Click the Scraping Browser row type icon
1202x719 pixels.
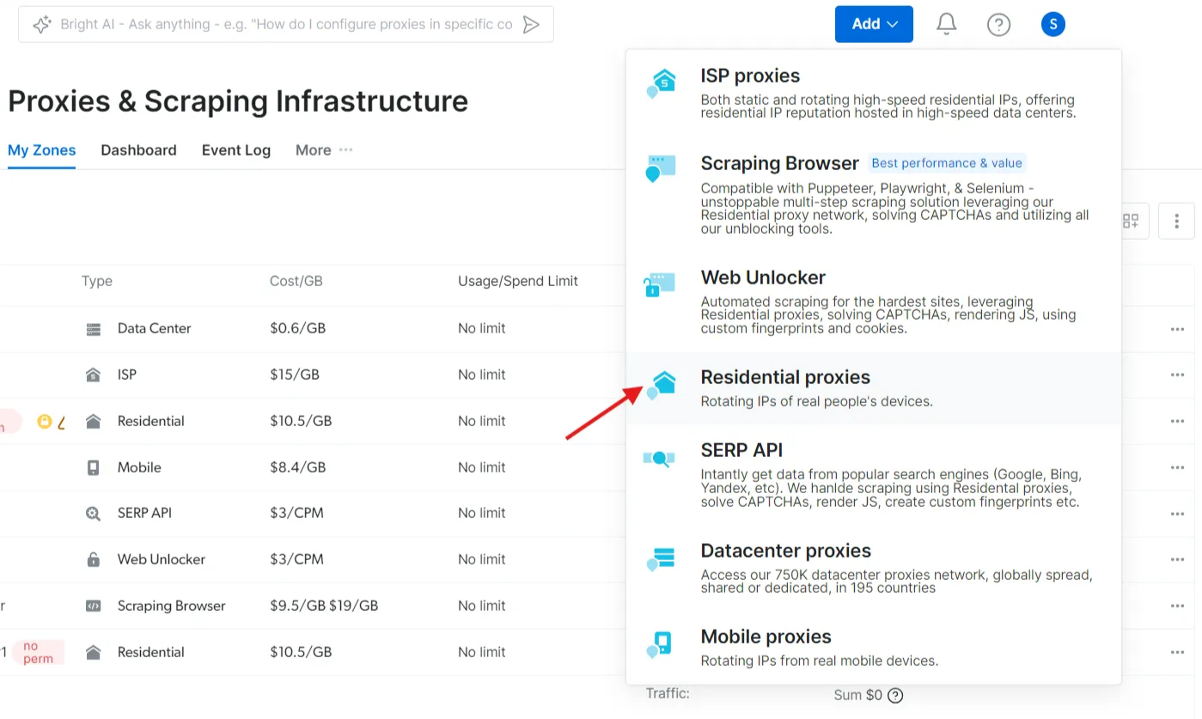94,606
